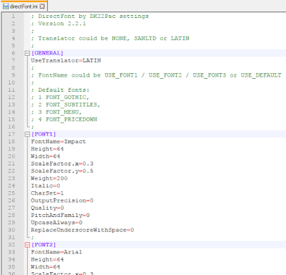Click the '3 FONT_MENU,' comment line
Image resolution: width=286 pixels, height=275 pixels.
point(56,112)
